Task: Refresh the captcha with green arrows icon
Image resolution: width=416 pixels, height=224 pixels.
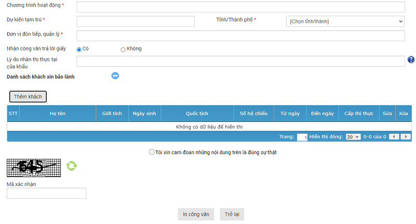Action: tap(71, 166)
